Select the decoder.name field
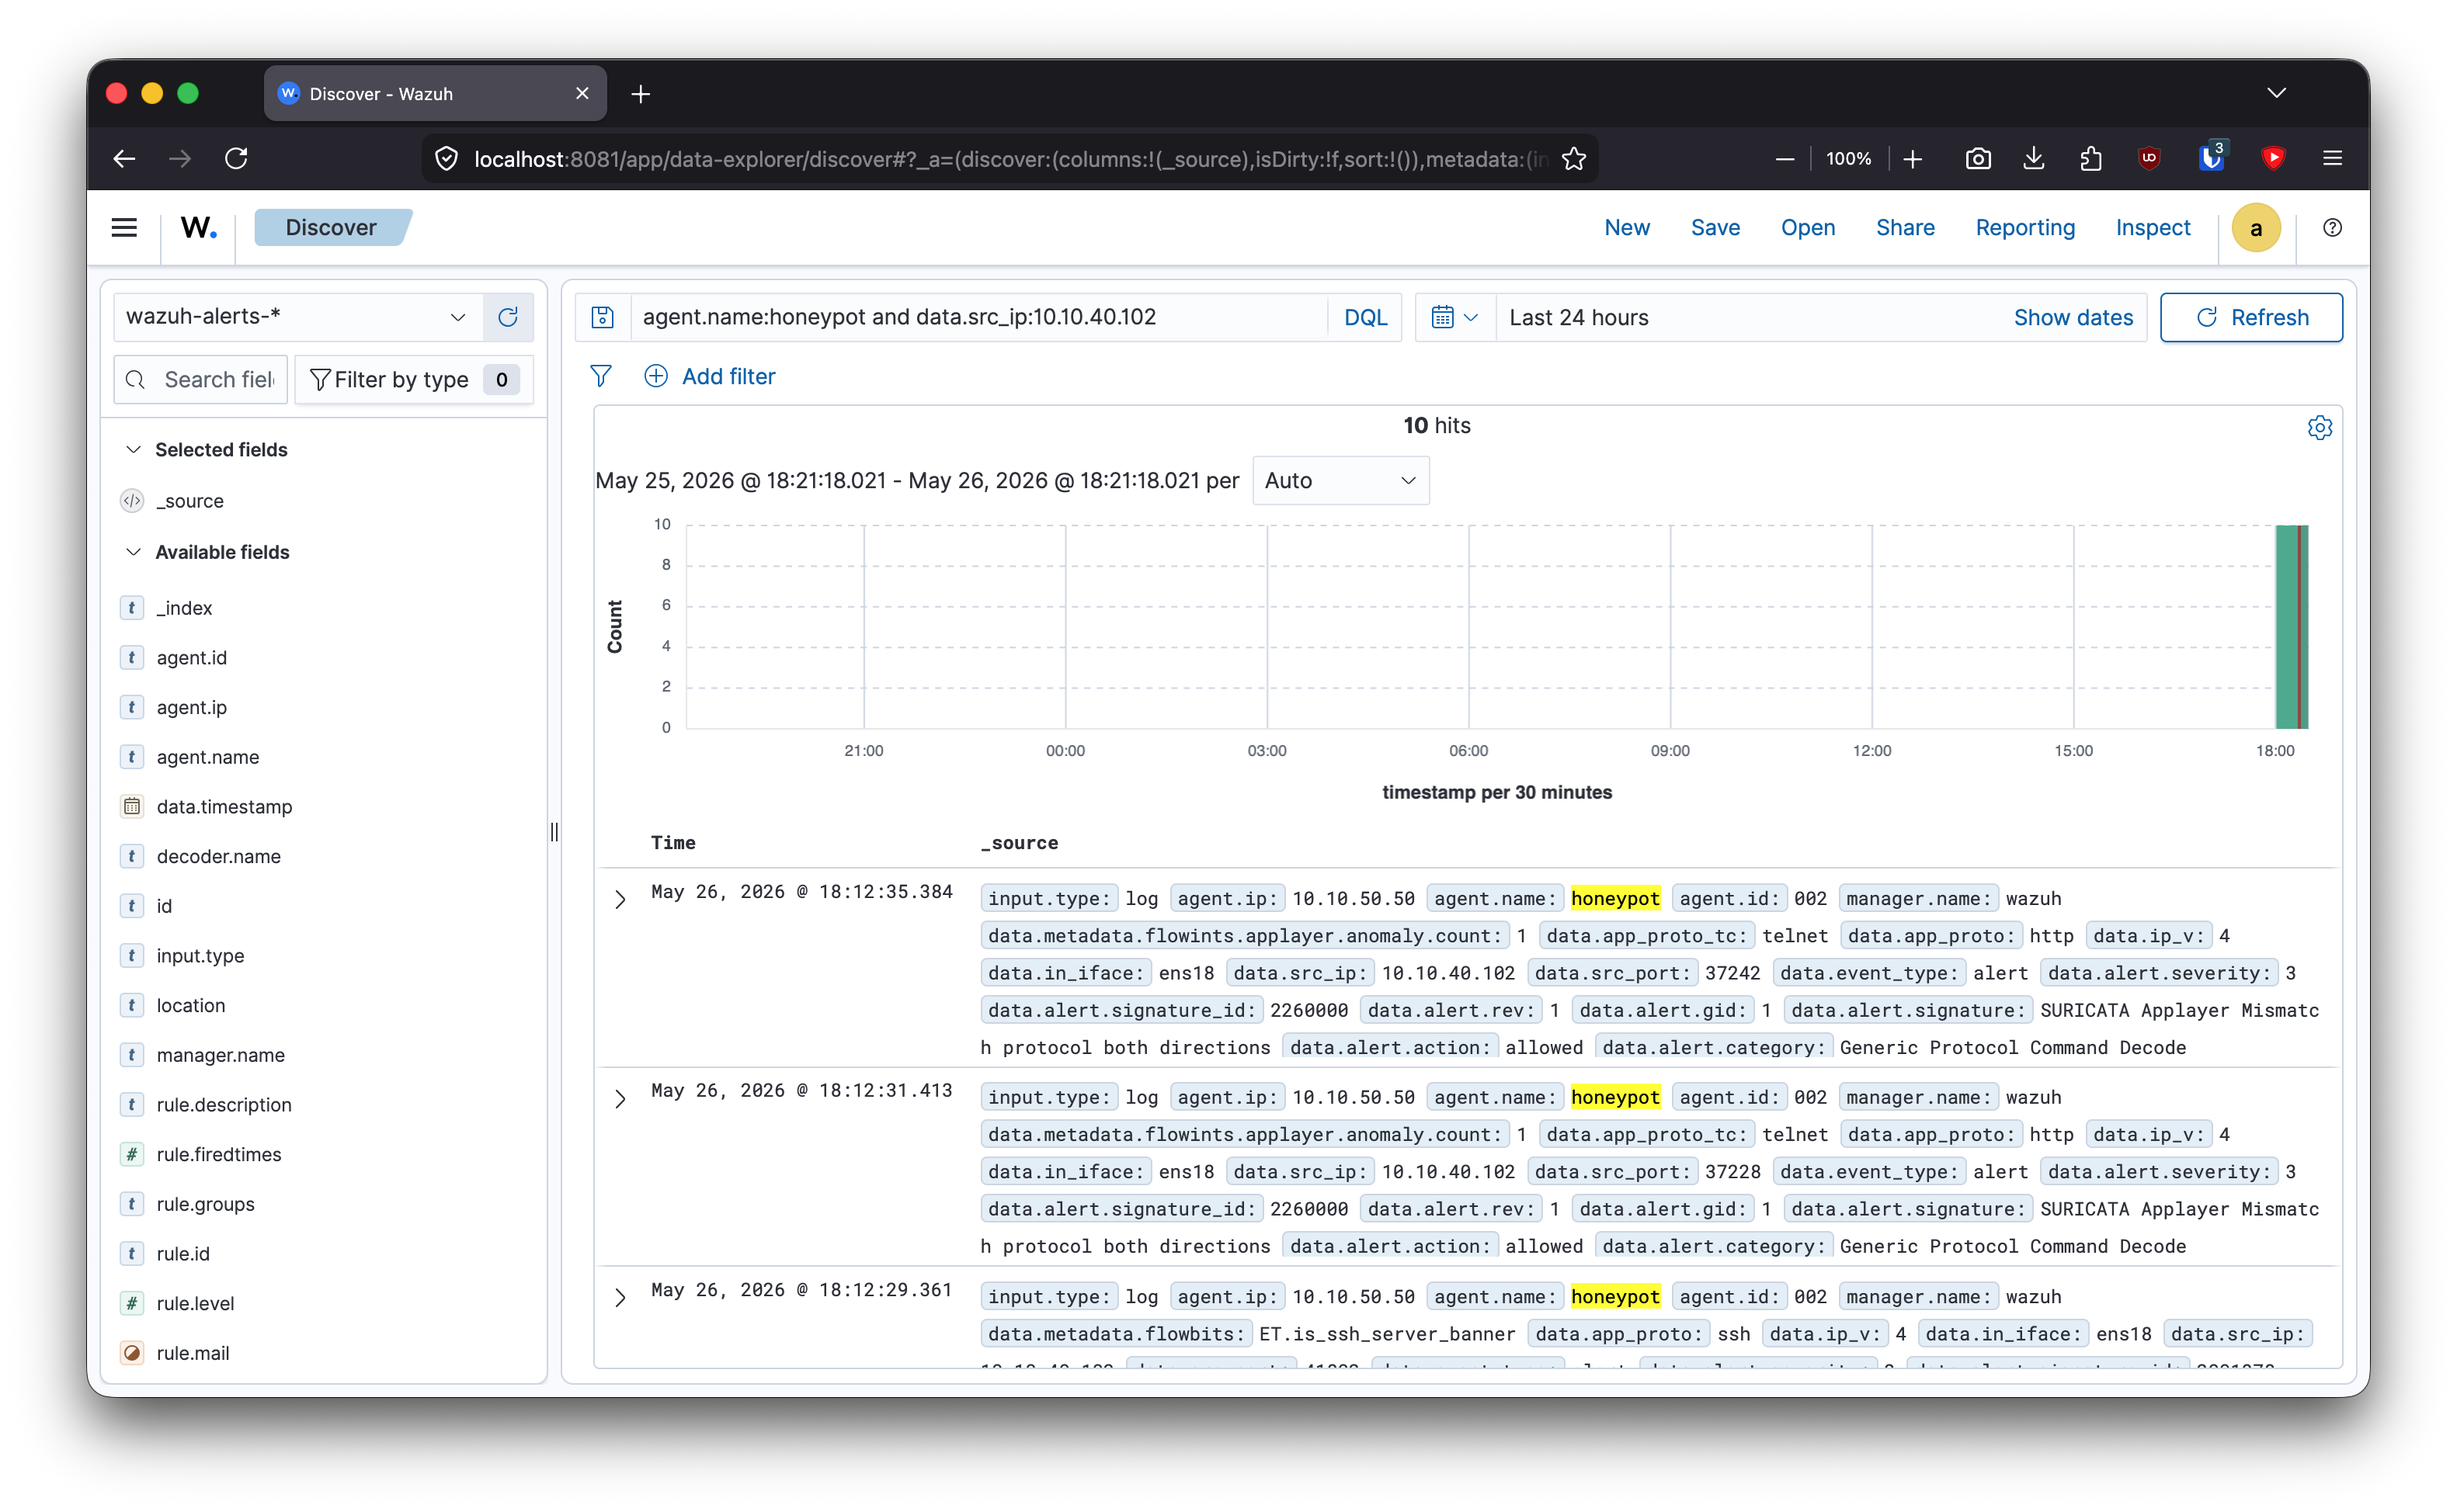The width and height of the screenshot is (2457, 1512). [218, 856]
